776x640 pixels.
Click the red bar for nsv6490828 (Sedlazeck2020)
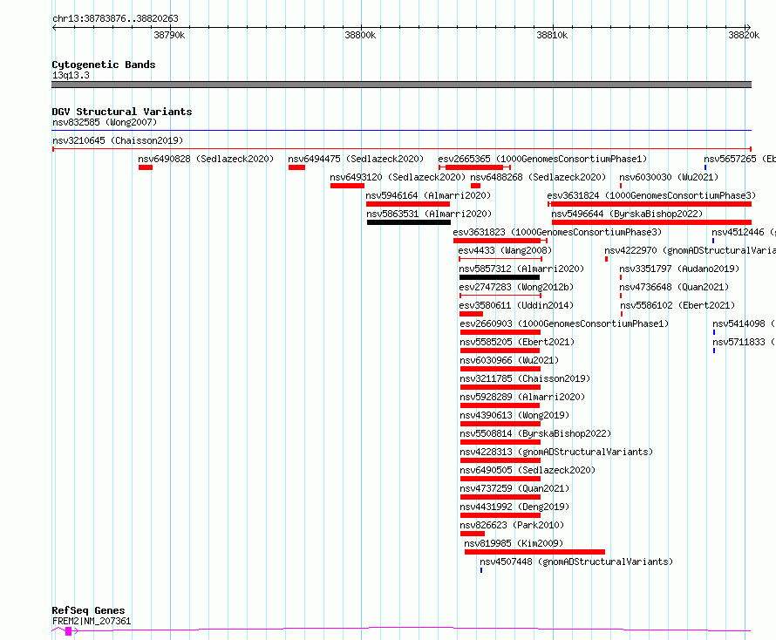146,167
